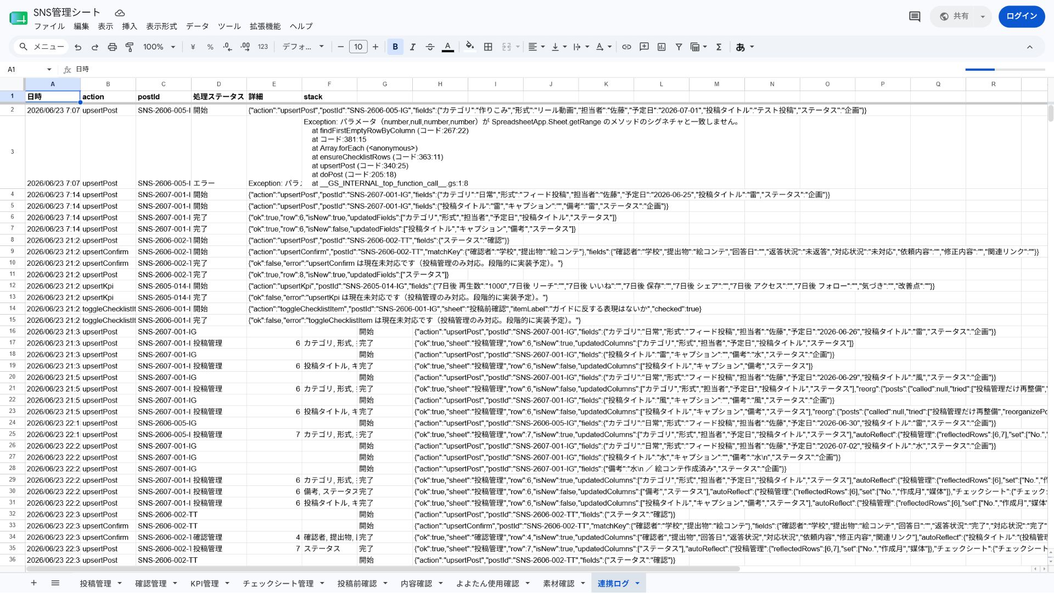Open the 拡張機能 menu

(x=265, y=26)
